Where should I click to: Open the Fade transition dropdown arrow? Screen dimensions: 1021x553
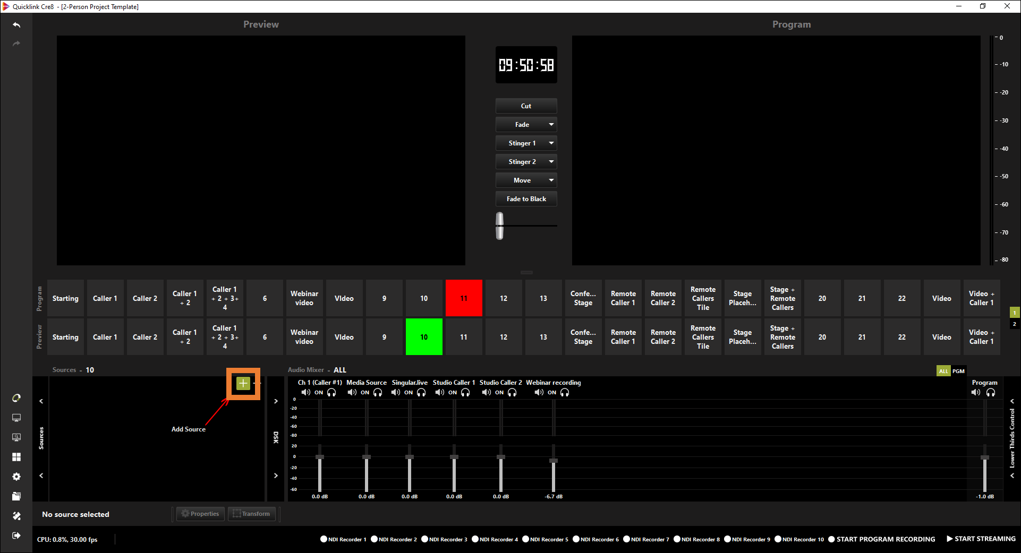(551, 125)
